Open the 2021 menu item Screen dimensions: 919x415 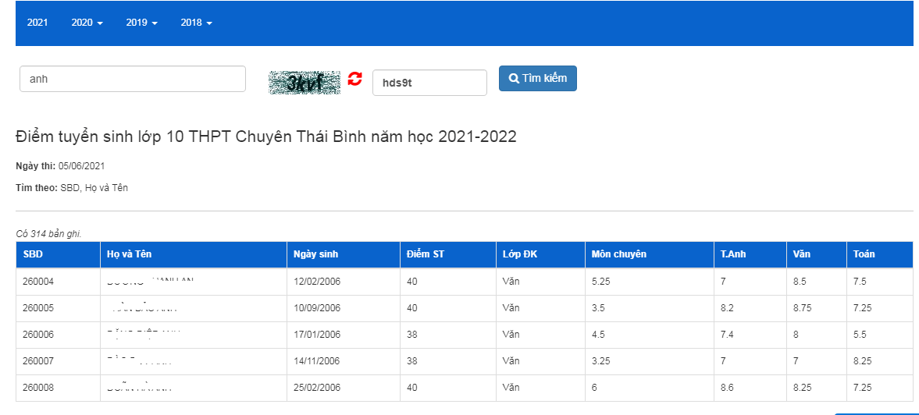pos(37,23)
